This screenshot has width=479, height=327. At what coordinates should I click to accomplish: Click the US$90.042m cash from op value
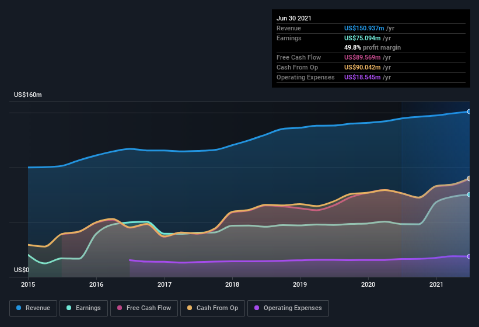[x=362, y=67]
